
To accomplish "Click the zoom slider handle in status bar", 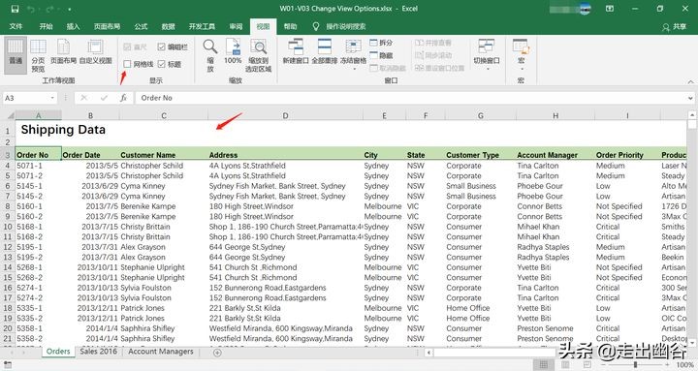I will (x=635, y=365).
